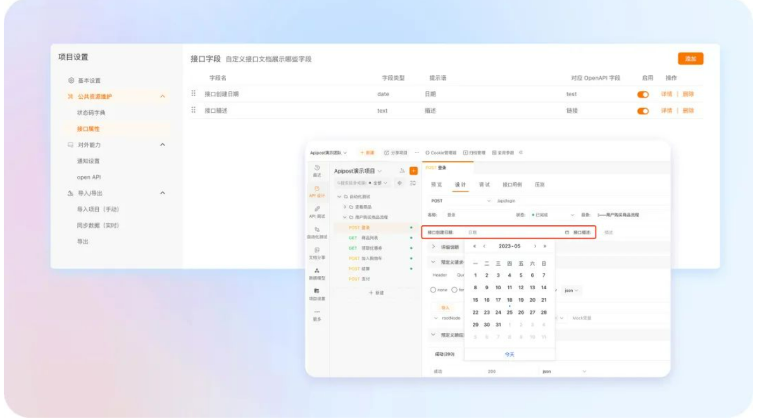Pick day 18 in the calendar
Viewport: 757px width, 419px height.
tap(510, 300)
